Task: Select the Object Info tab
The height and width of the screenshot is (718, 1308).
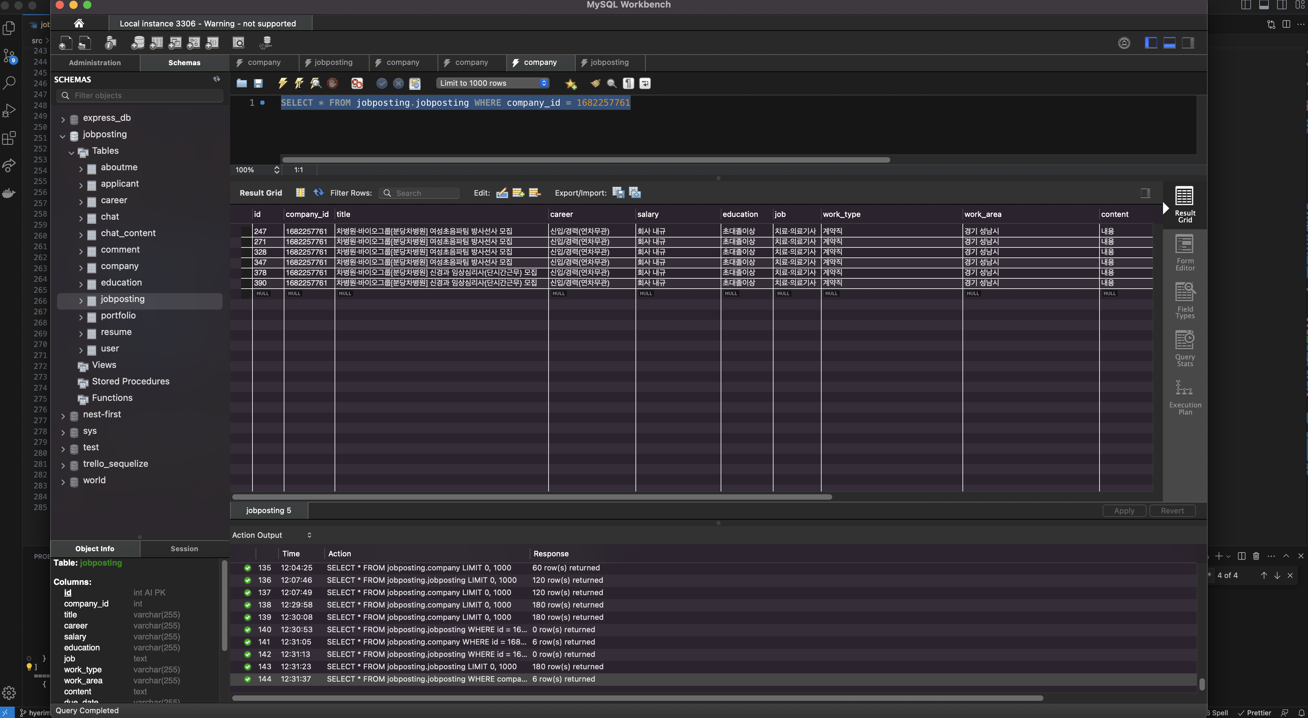Action: click(95, 548)
